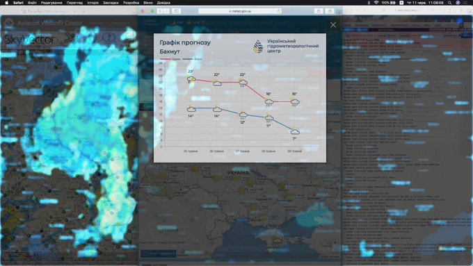Toggle the red День series in legend

(170, 59)
